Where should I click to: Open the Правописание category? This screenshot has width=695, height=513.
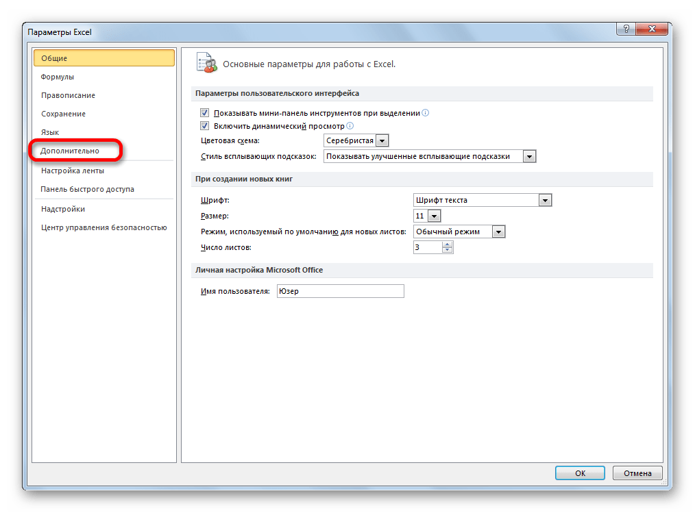(68, 95)
